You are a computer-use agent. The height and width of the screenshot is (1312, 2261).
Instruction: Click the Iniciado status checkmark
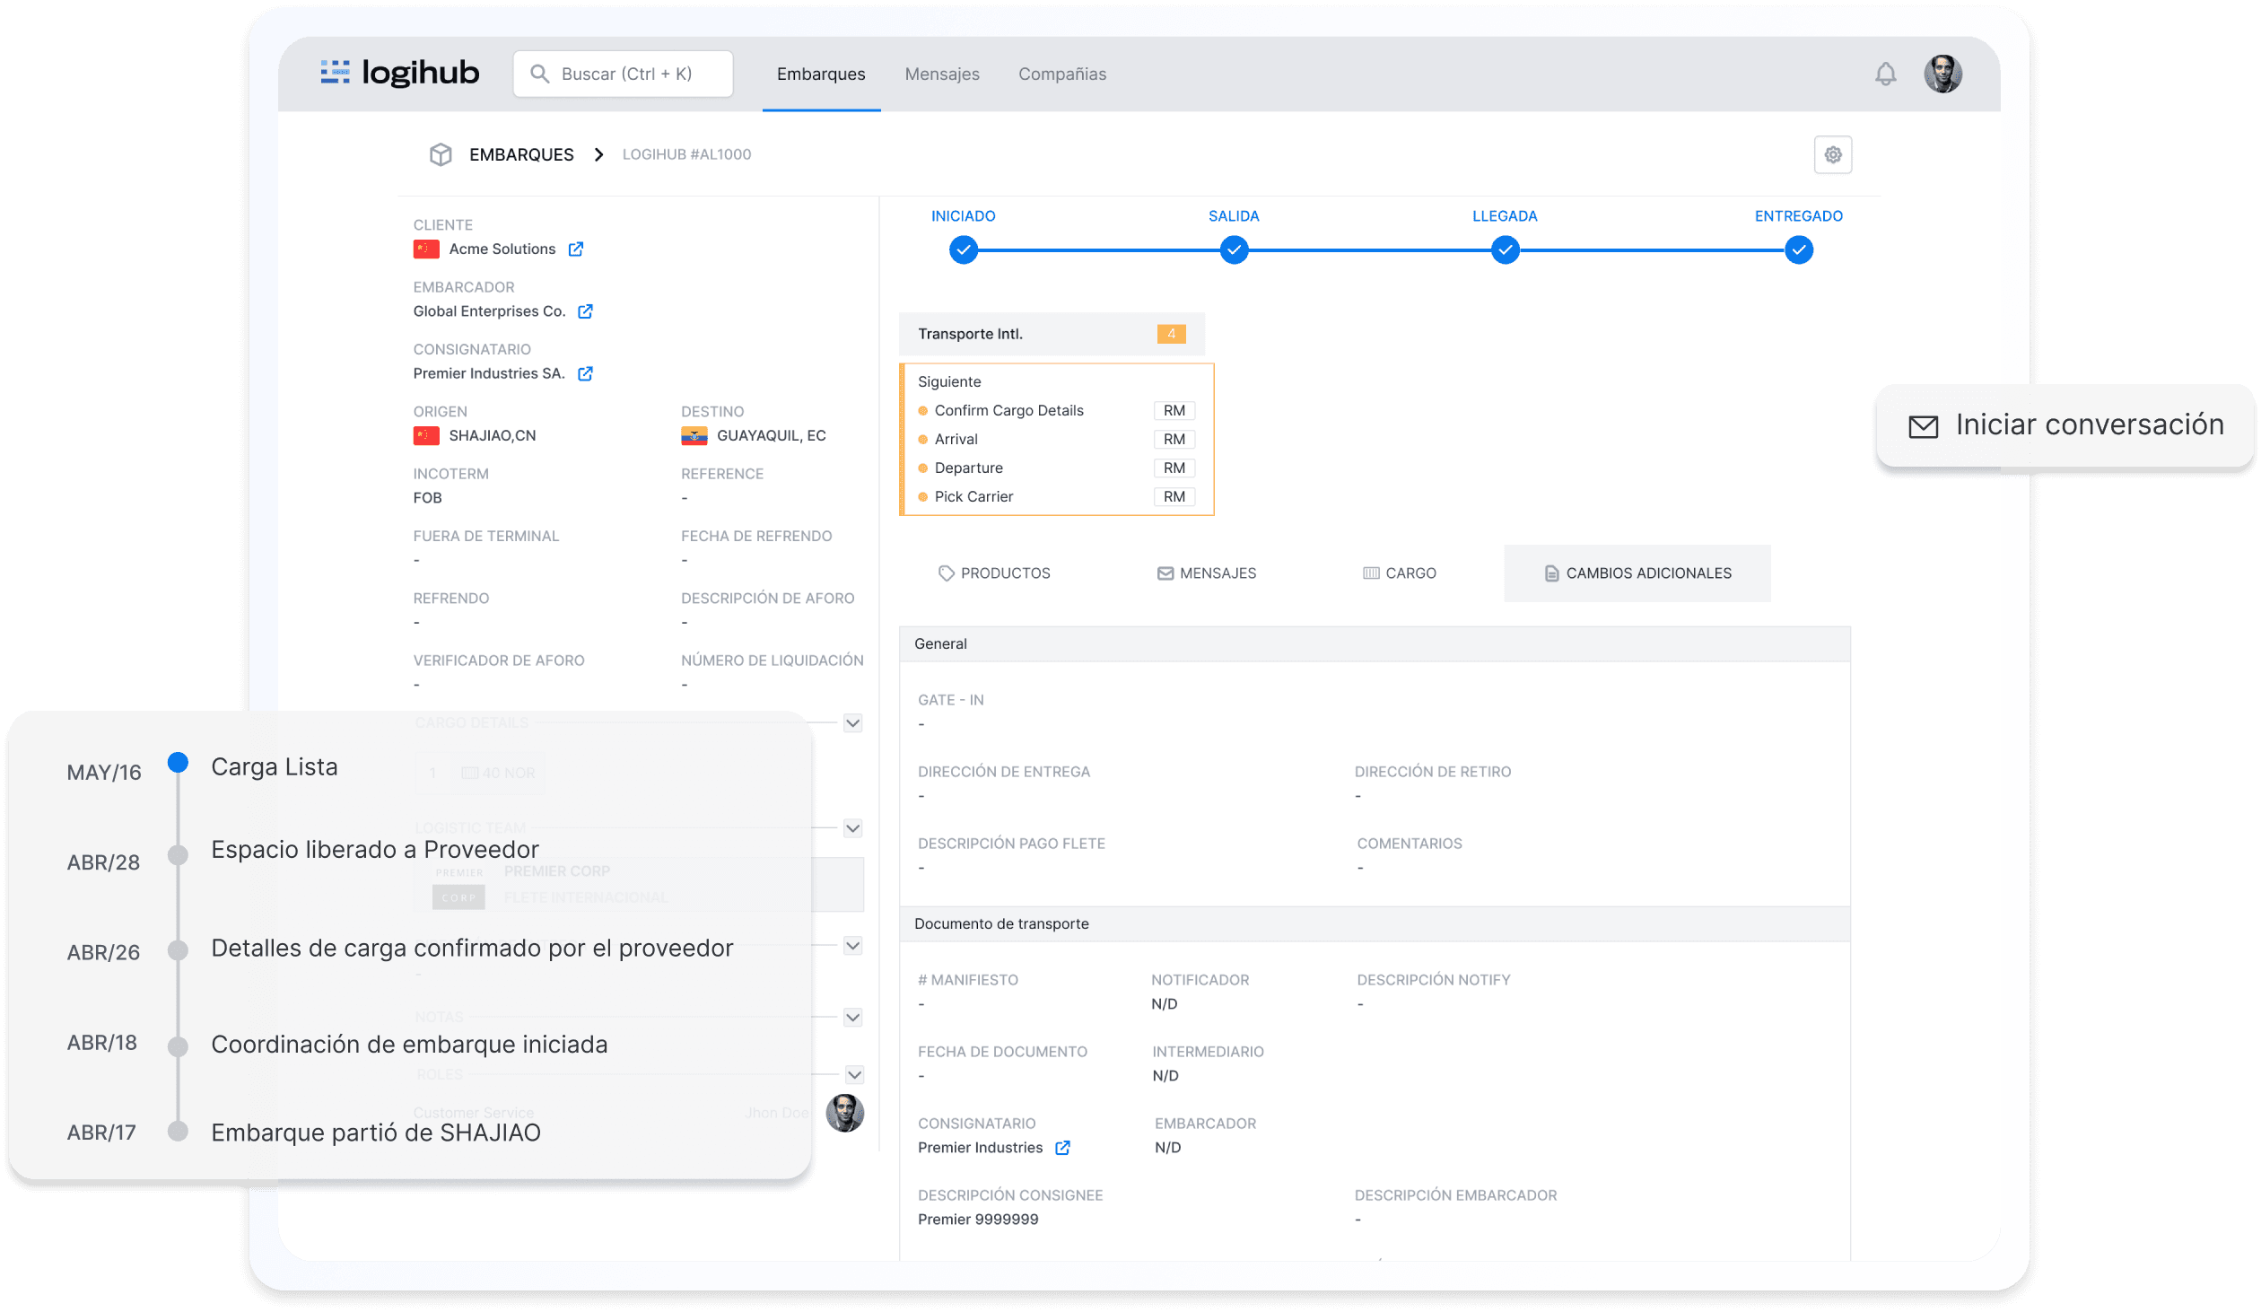click(963, 249)
